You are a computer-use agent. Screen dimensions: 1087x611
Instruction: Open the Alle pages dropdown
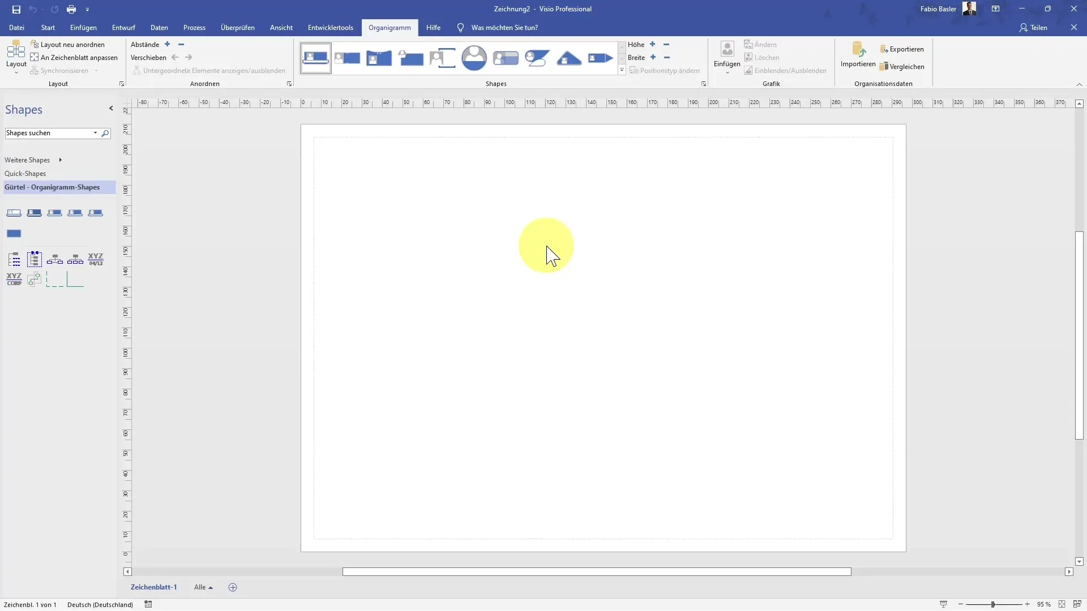203,587
